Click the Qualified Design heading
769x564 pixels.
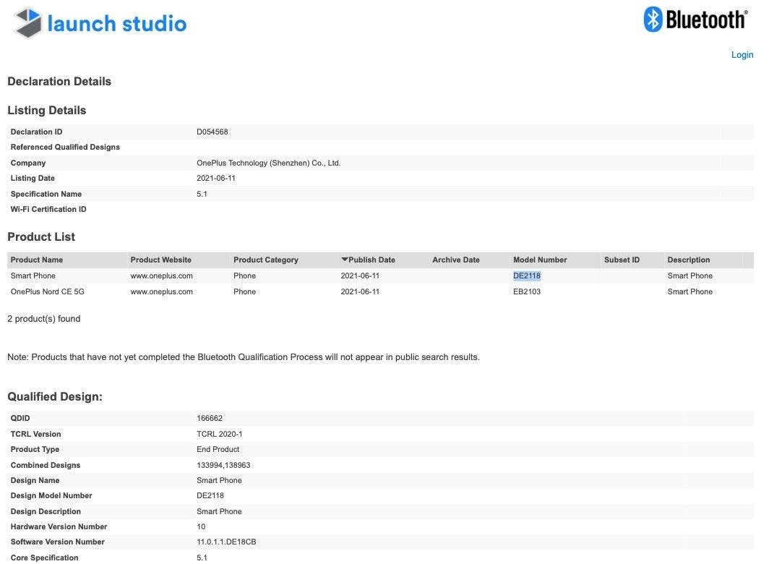click(x=55, y=396)
